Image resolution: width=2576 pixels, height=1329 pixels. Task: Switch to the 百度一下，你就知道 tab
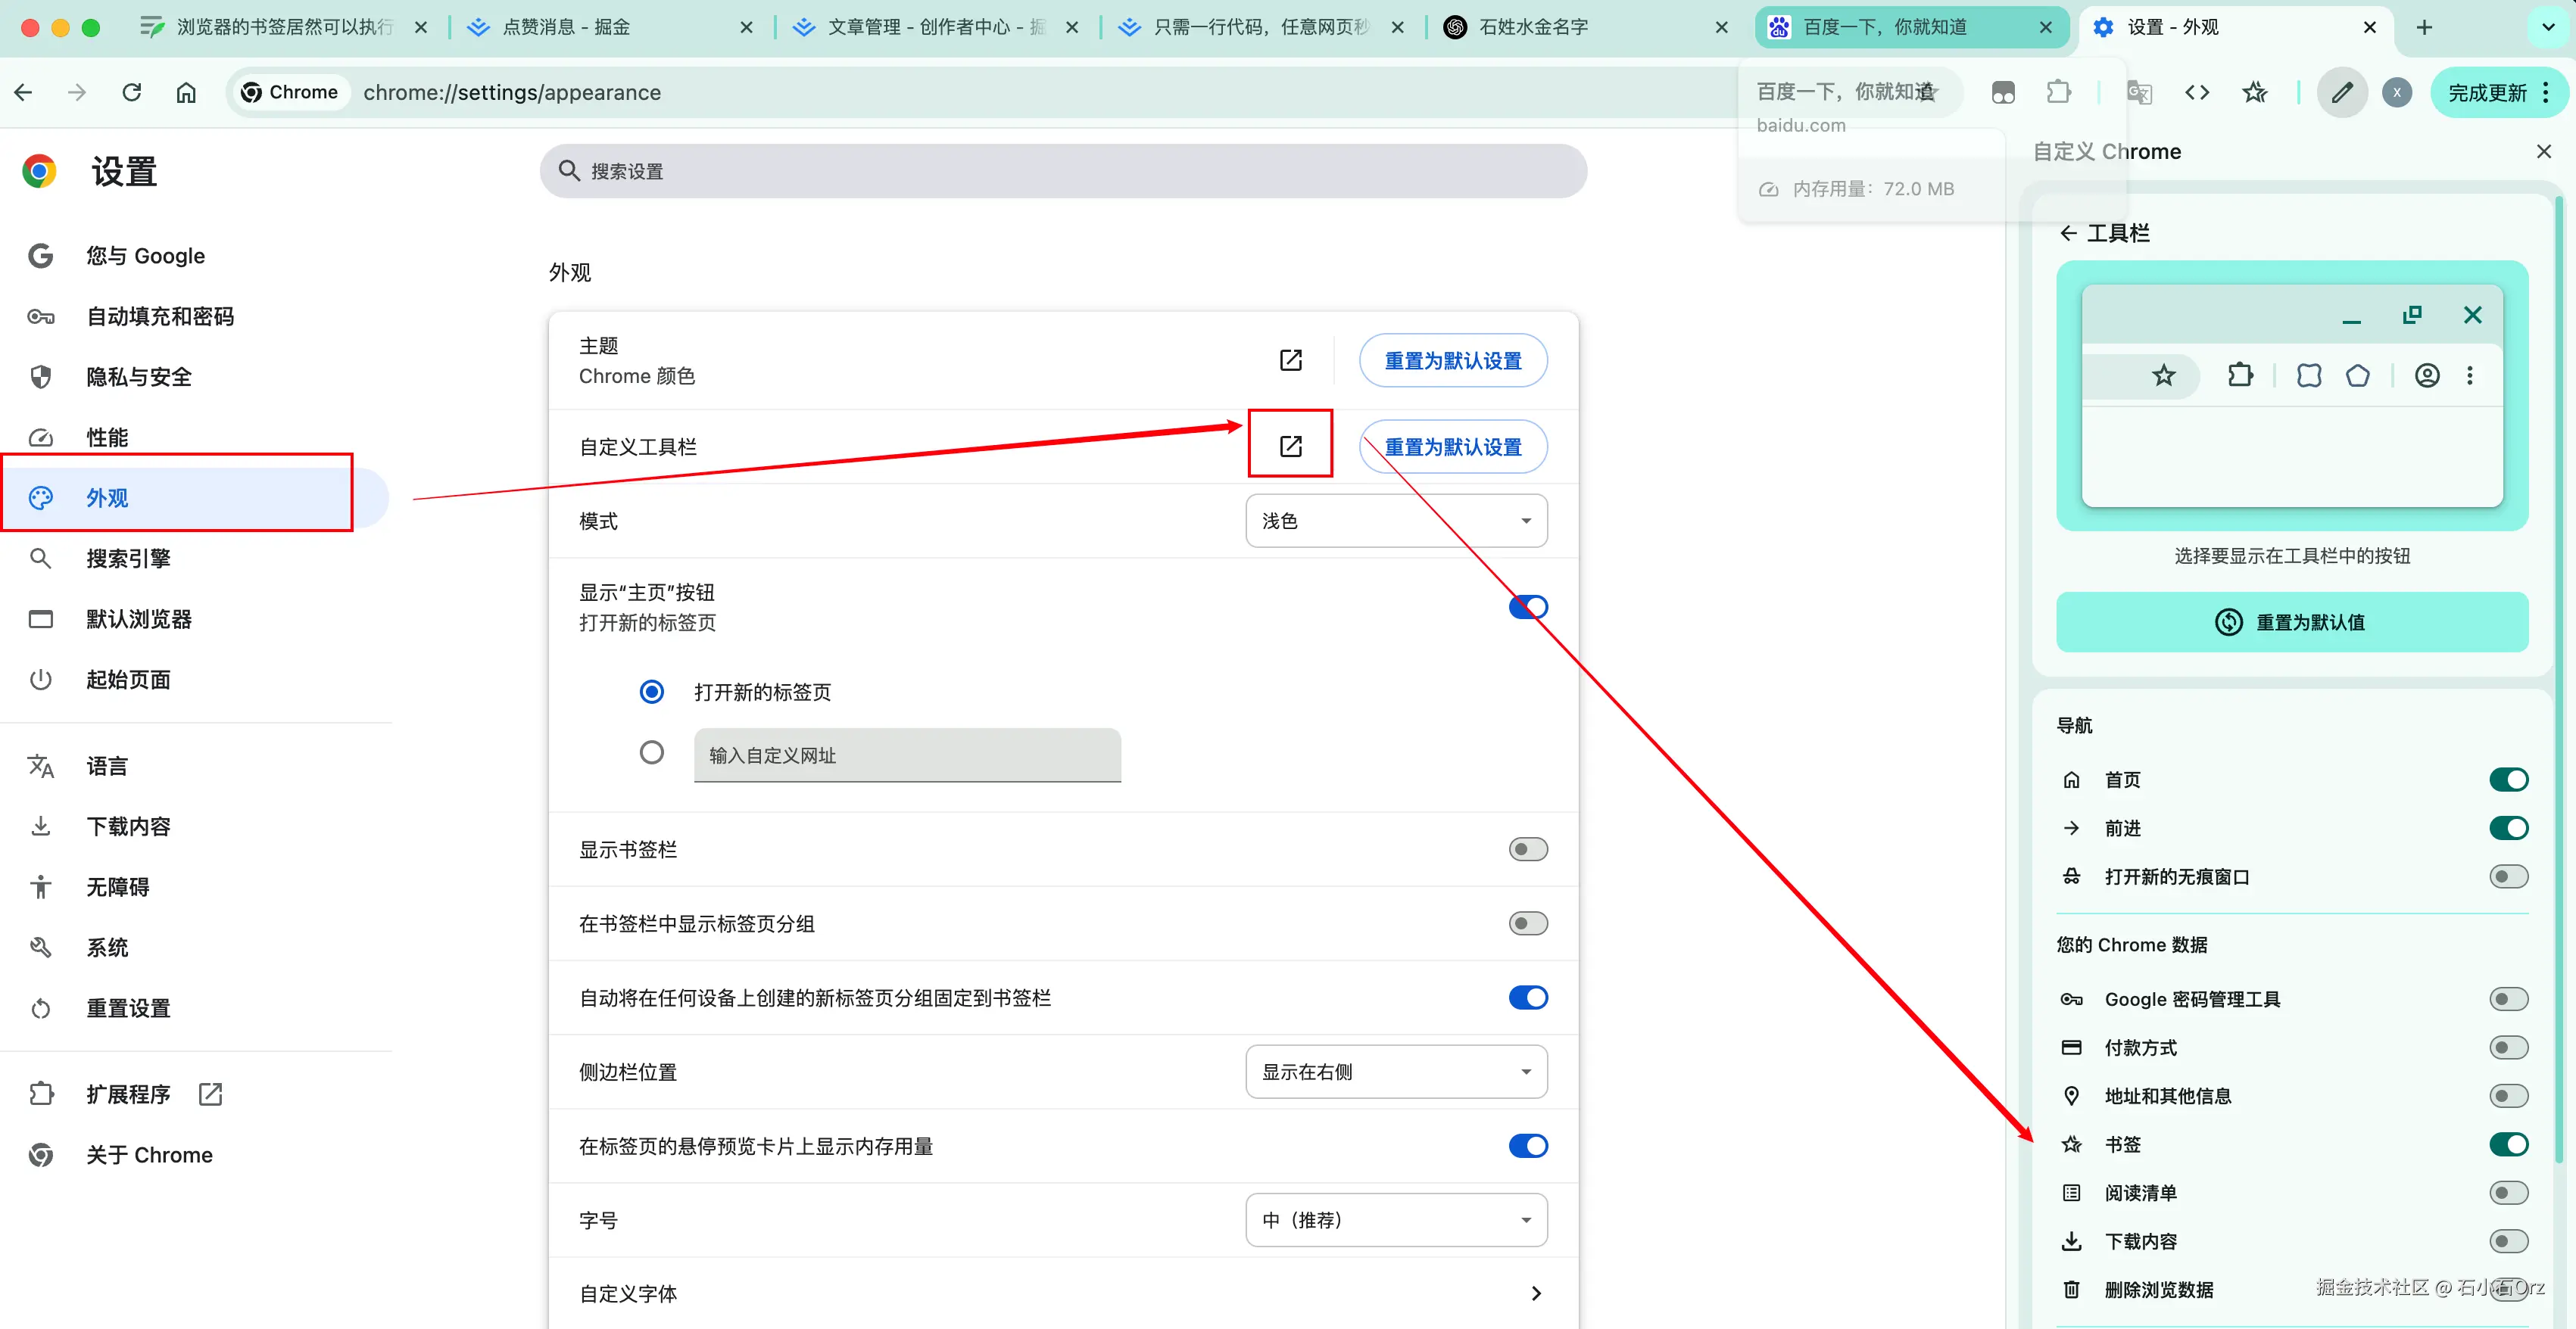(x=1885, y=27)
